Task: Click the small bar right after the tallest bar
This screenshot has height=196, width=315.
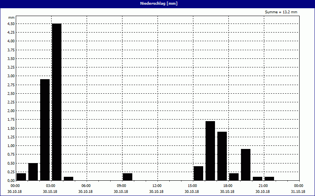Action: click(x=69, y=179)
